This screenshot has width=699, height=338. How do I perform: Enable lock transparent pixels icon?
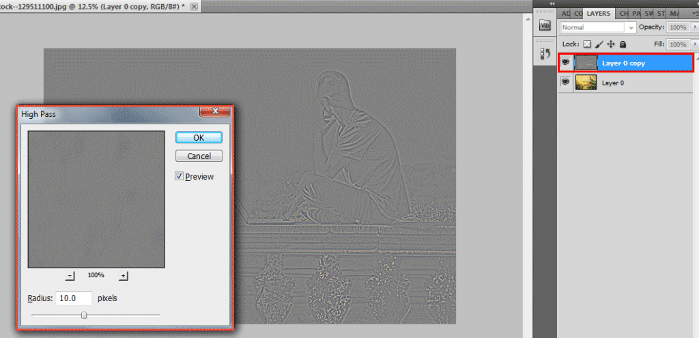(587, 44)
